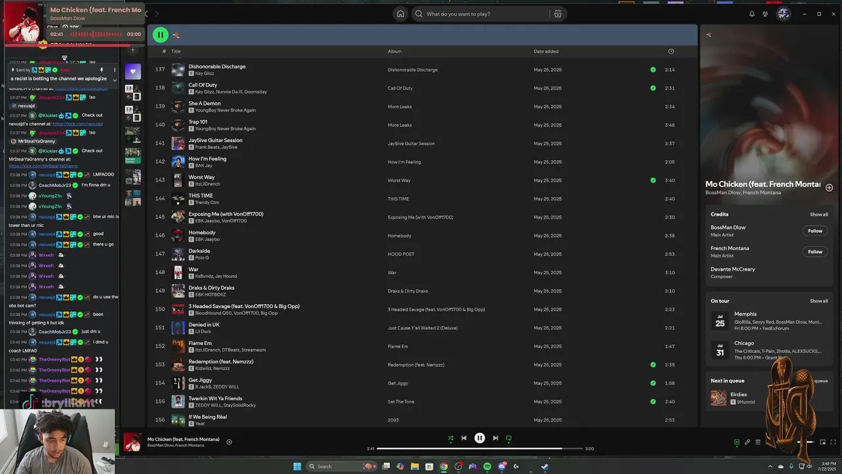Open Discord from the taskbar
The image size is (842, 474).
[501, 466]
